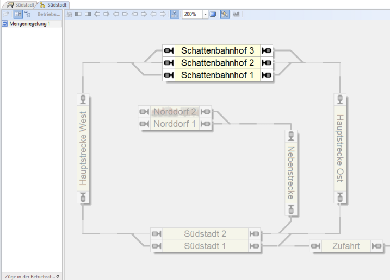Open the 200% zoom level dropdown

(x=205, y=14)
